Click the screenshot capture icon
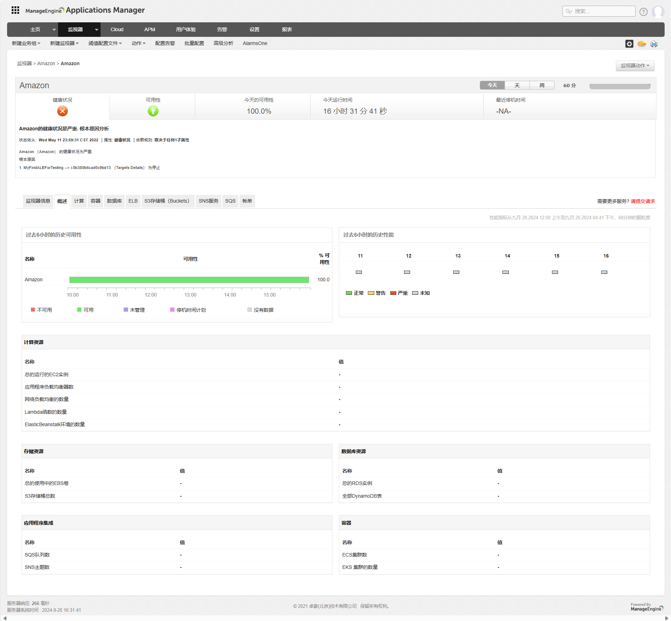This screenshot has height=621, width=671. point(630,44)
